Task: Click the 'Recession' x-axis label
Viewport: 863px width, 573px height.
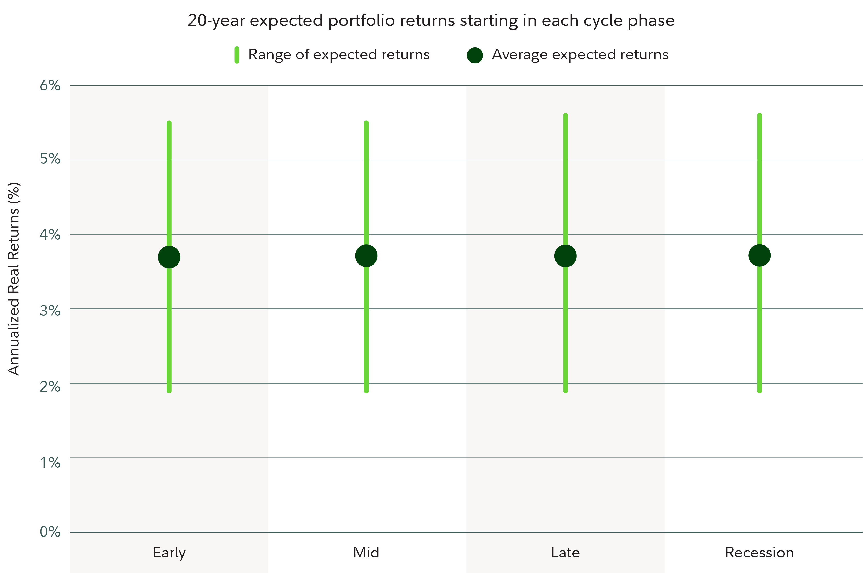Action: pos(759,553)
